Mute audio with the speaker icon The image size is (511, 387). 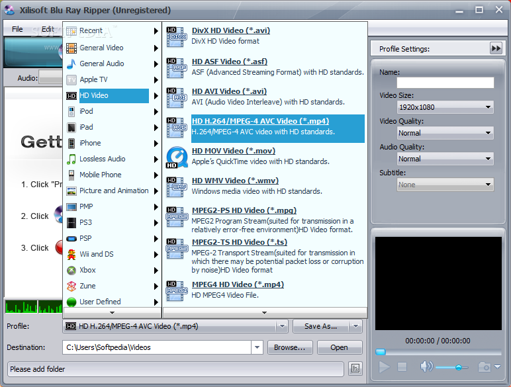pos(426,366)
